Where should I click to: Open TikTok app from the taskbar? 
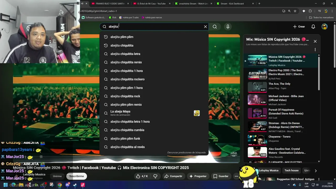pyautogui.click(x=83, y=185)
